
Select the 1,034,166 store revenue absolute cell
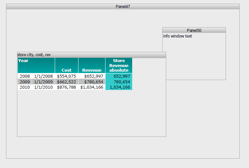119,87
